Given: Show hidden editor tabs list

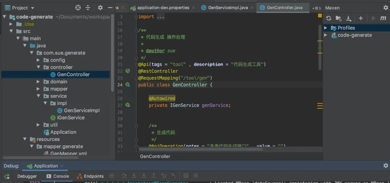Looking at the screenshot, I should [317, 8].
